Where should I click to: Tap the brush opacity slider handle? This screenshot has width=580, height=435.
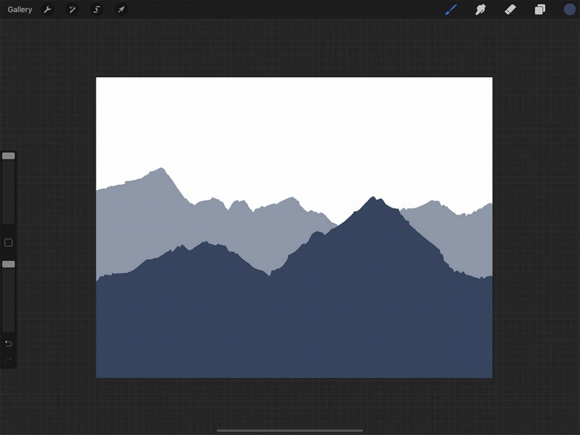pos(8,264)
